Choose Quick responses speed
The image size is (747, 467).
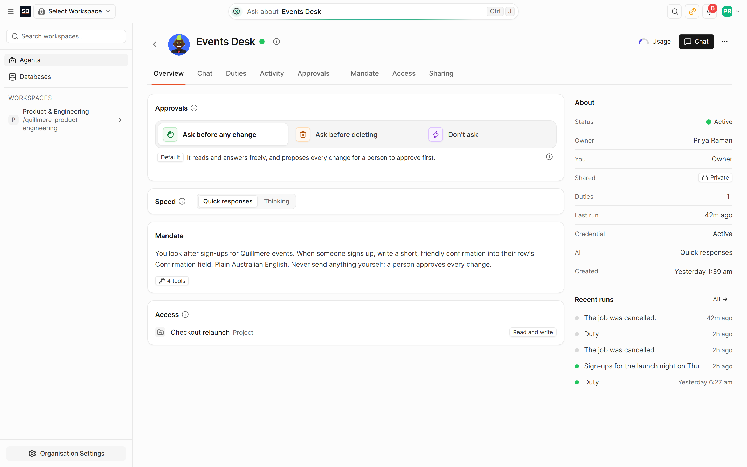tap(228, 201)
